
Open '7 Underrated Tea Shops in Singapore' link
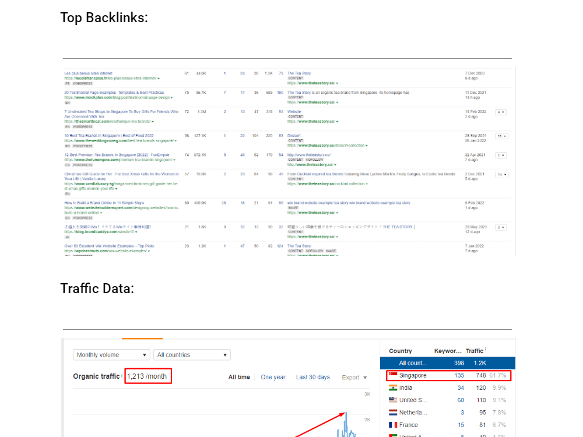[121, 114]
